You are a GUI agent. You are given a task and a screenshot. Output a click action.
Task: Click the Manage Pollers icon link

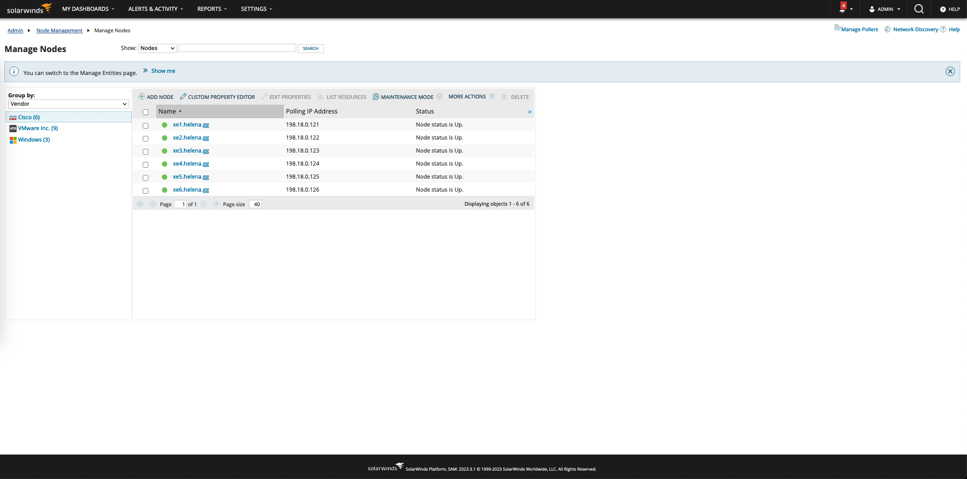837,28
